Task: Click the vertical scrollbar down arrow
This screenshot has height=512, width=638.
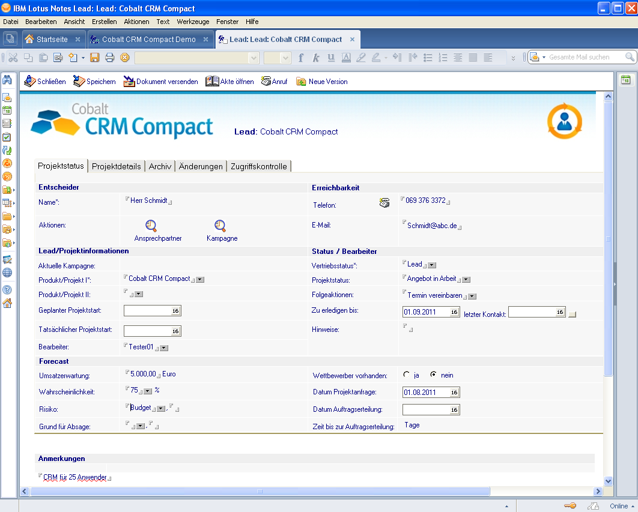Action: coord(608,481)
